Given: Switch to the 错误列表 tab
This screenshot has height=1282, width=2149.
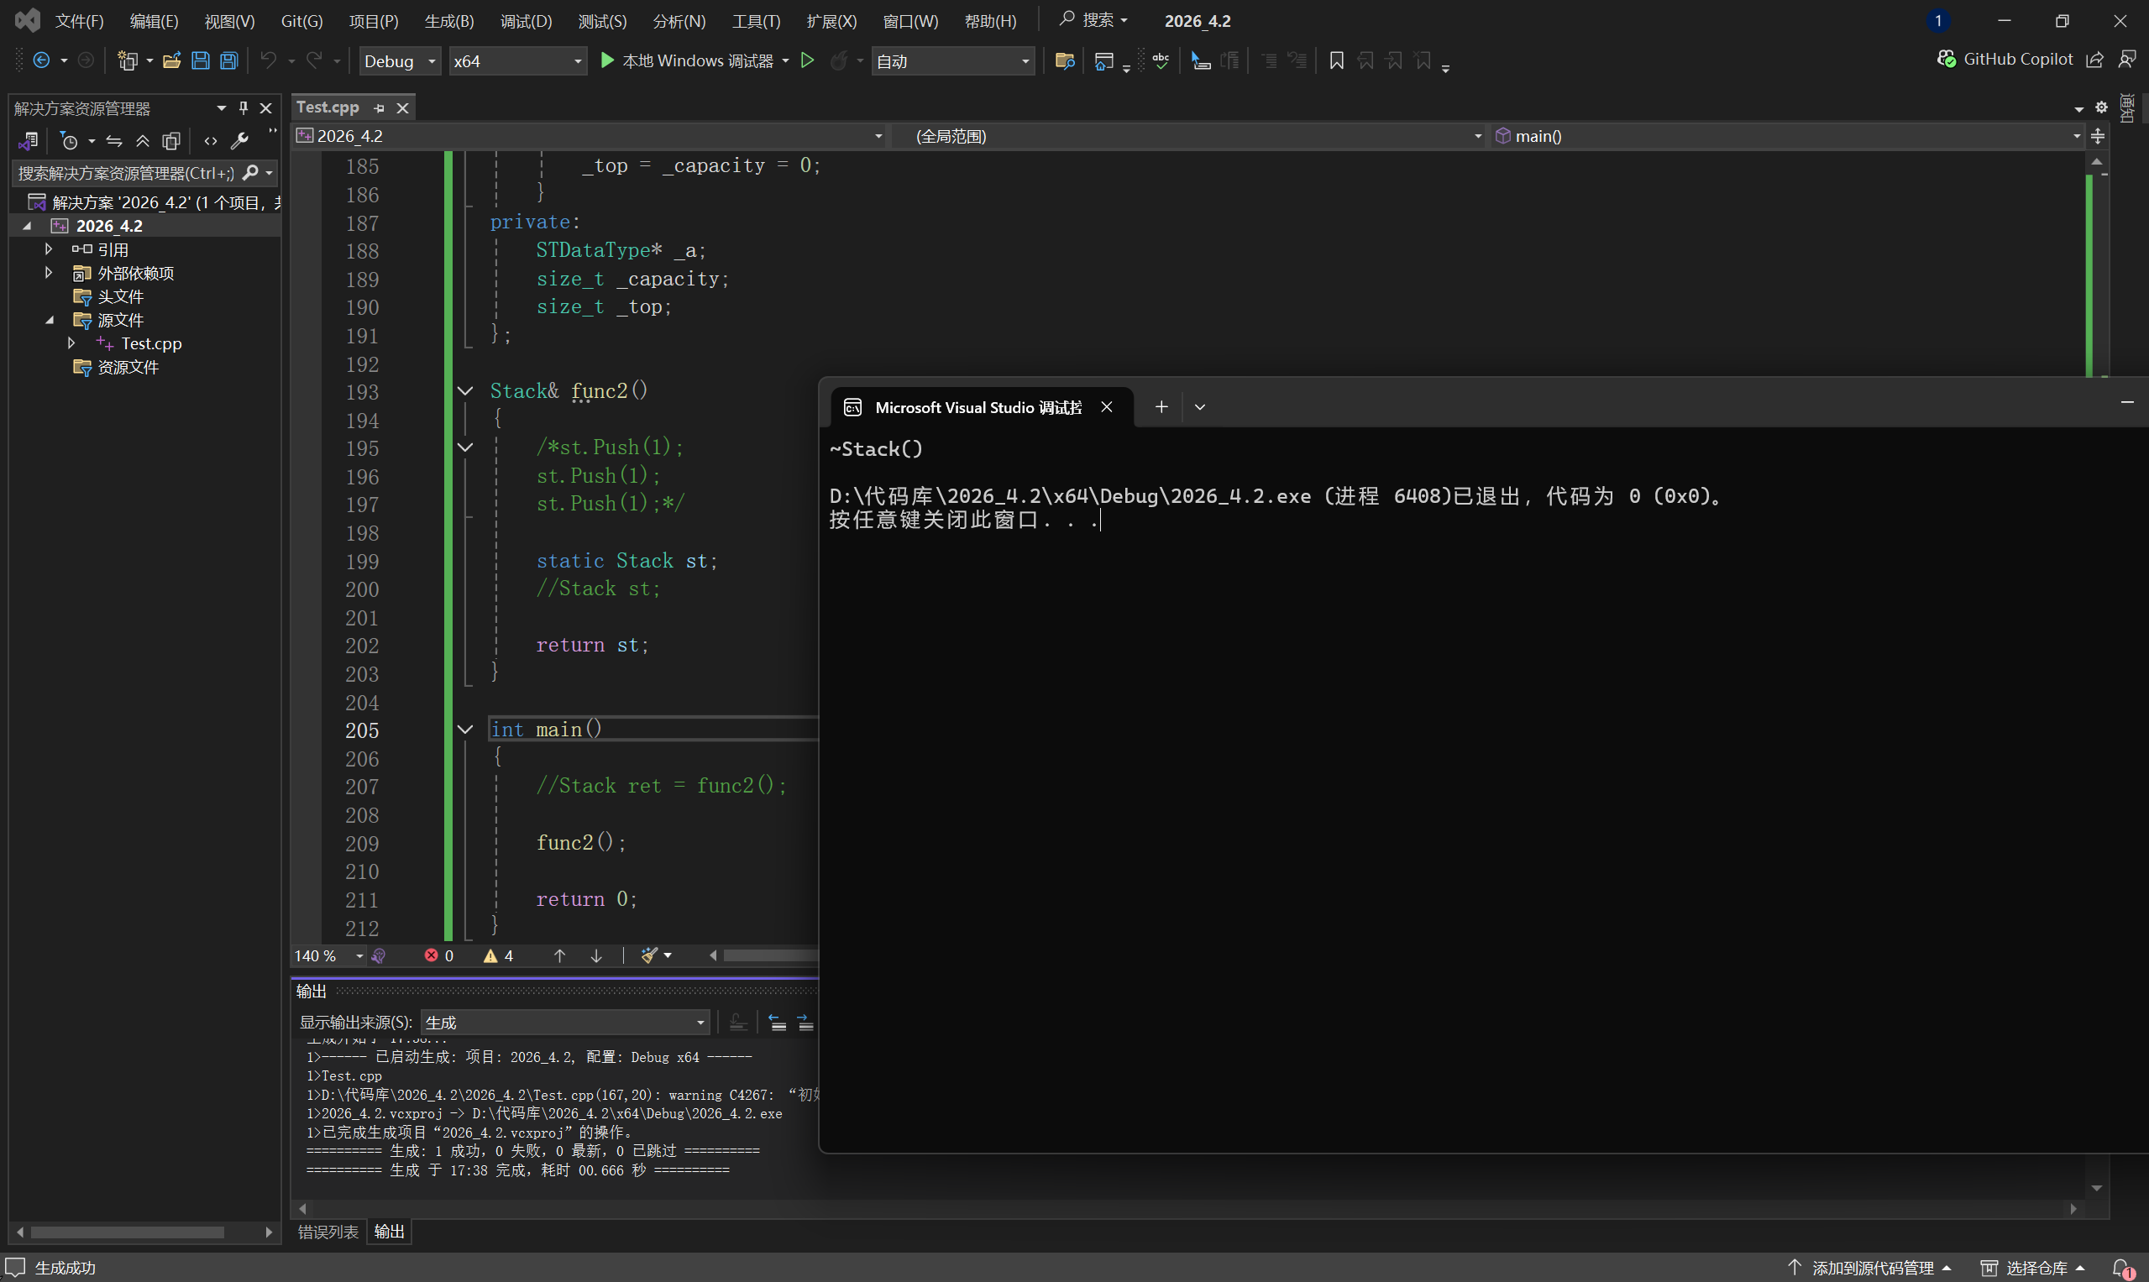Looking at the screenshot, I should [328, 1232].
